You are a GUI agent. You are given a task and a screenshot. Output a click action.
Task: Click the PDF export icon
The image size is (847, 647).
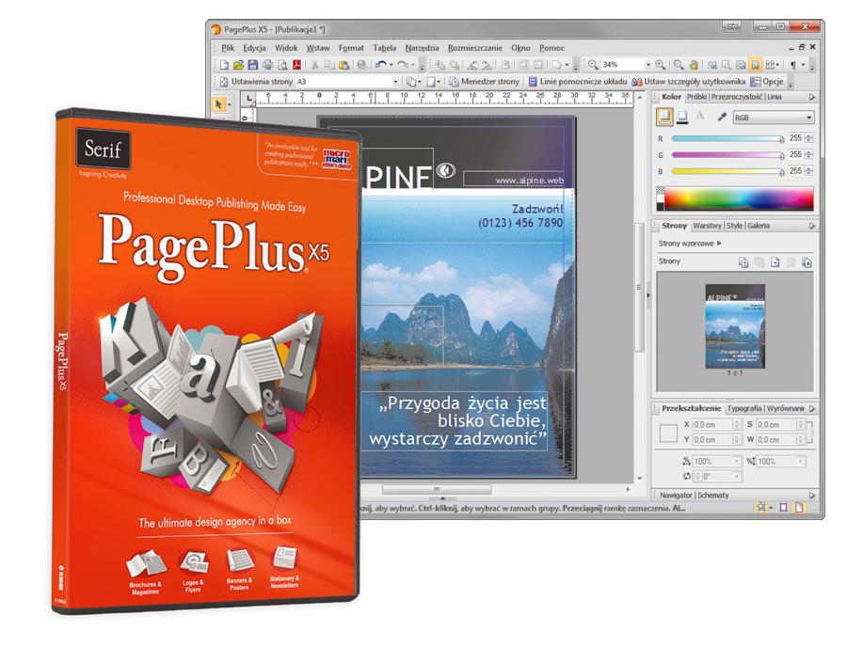(297, 65)
